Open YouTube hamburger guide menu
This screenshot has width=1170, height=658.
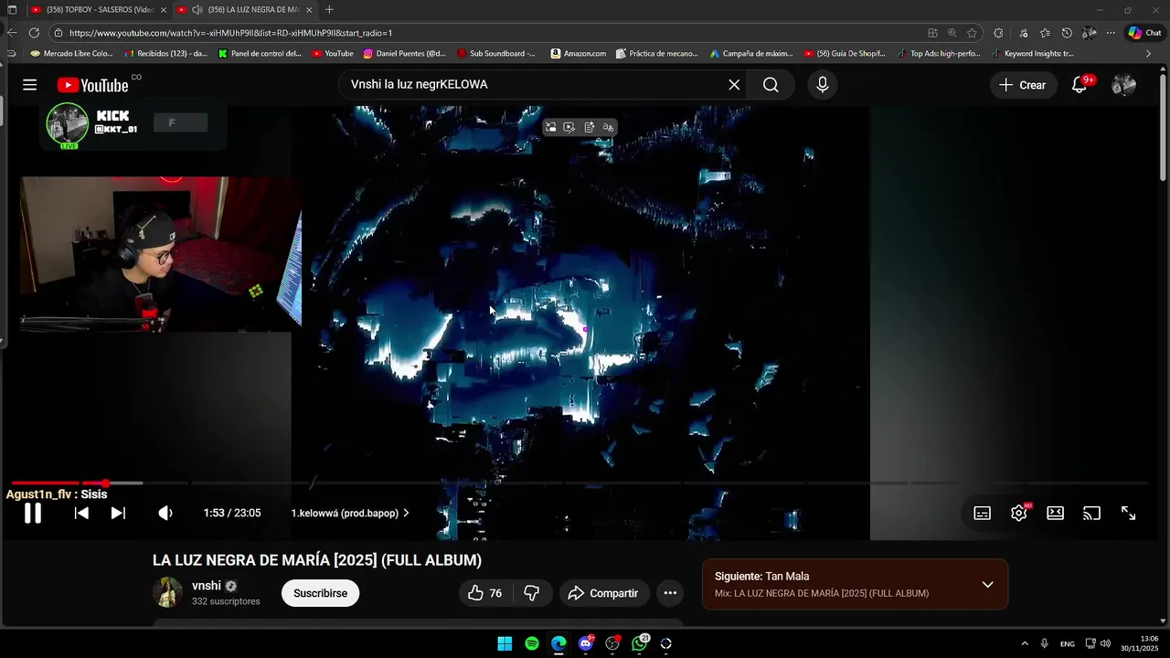[x=30, y=85]
